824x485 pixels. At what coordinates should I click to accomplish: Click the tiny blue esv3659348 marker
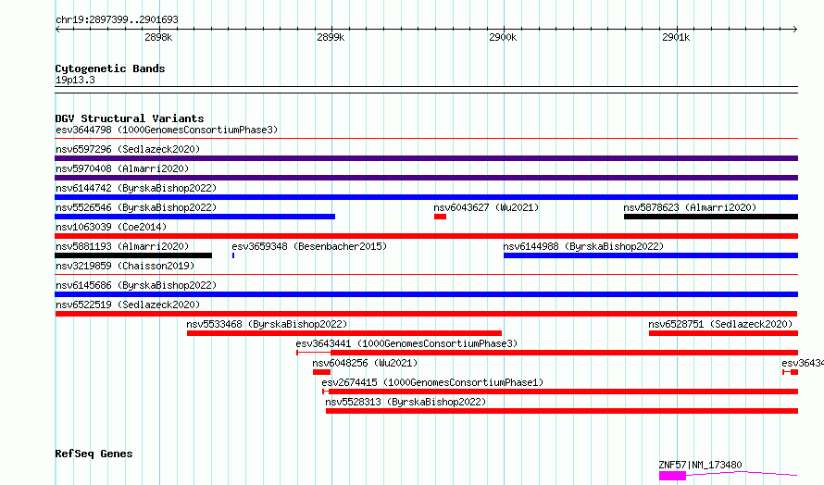click(233, 255)
